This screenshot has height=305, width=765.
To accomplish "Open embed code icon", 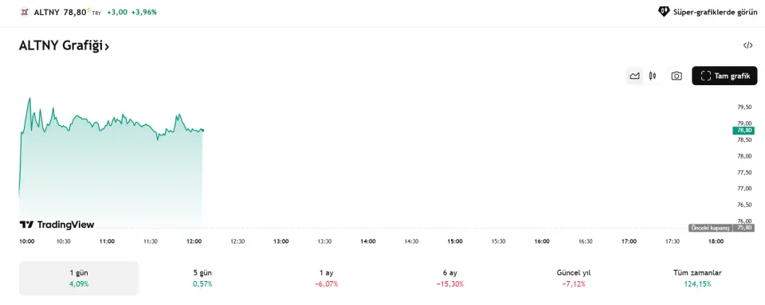I will [747, 45].
